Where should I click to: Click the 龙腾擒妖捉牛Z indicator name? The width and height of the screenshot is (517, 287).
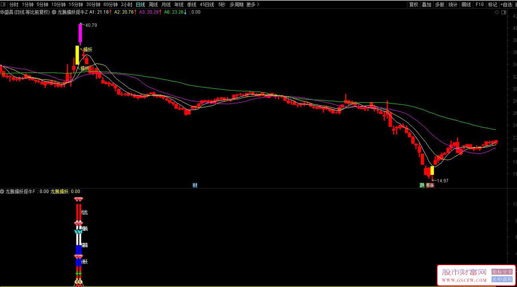click(x=72, y=12)
